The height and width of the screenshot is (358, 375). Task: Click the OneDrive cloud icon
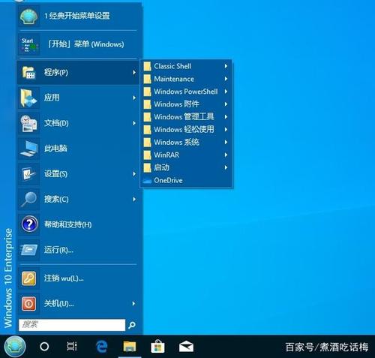[x=147, y=181]
